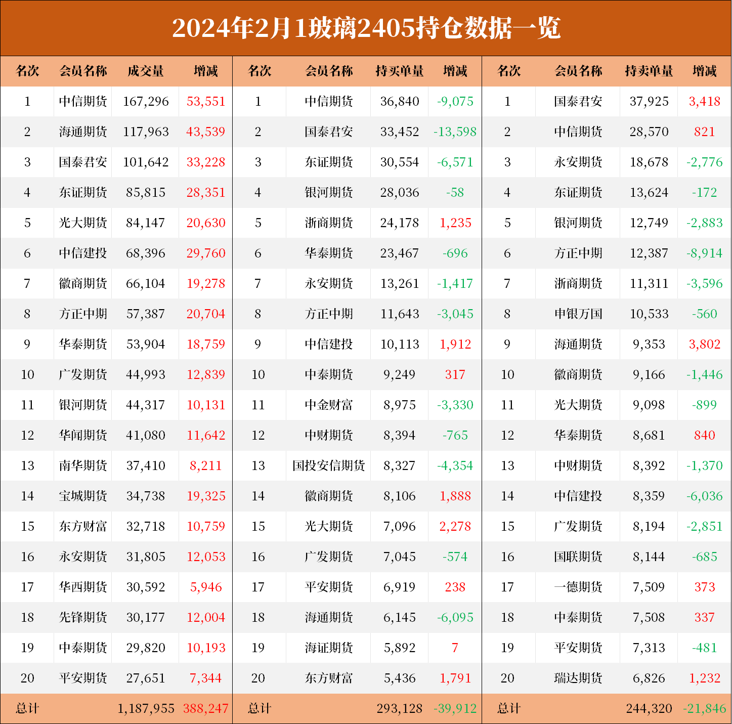Screen dimensions: 732x724
Task: Select the change value 20,630
Action: 206,223
